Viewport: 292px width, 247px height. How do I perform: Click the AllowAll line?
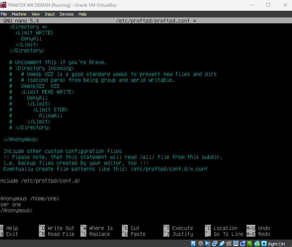point(36,116)
